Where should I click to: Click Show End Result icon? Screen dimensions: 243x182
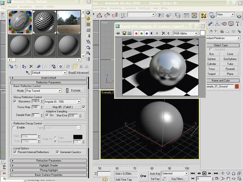point(76,67)
